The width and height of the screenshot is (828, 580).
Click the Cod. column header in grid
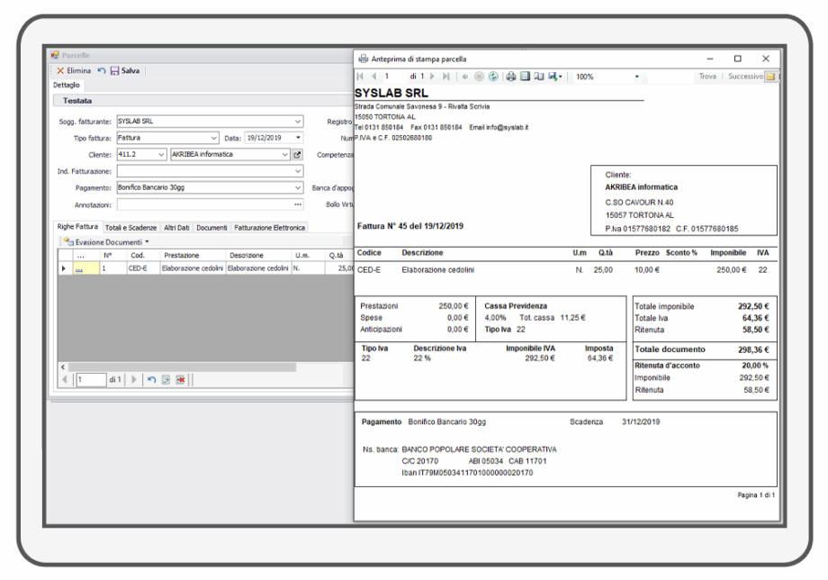click(143, 255)
